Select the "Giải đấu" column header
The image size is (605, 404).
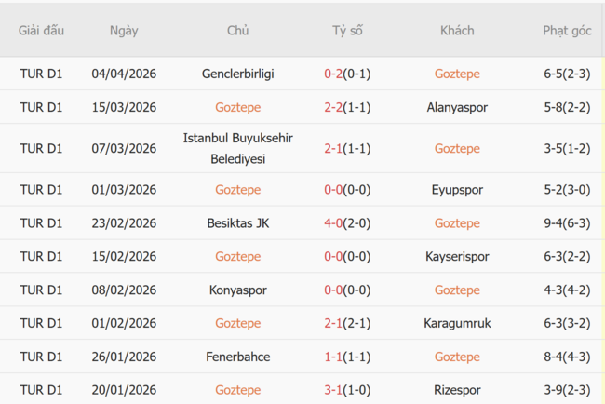41,30
